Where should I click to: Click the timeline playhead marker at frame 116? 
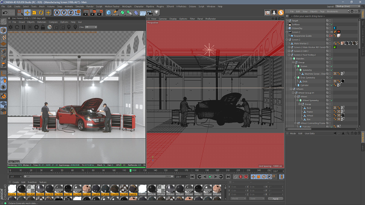[x=130, y=170]
